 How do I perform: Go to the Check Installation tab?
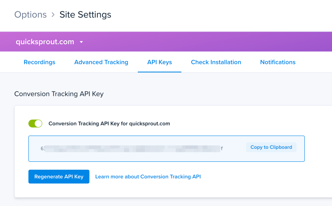click(216, 62)
